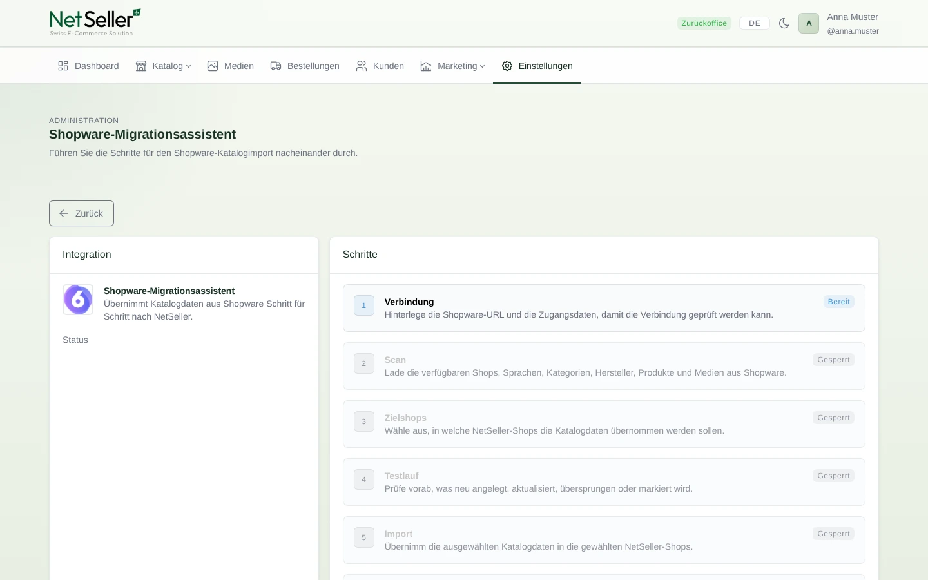Click Gesperrt badge on Import step

pyautogui.click(x=834, y=534)
